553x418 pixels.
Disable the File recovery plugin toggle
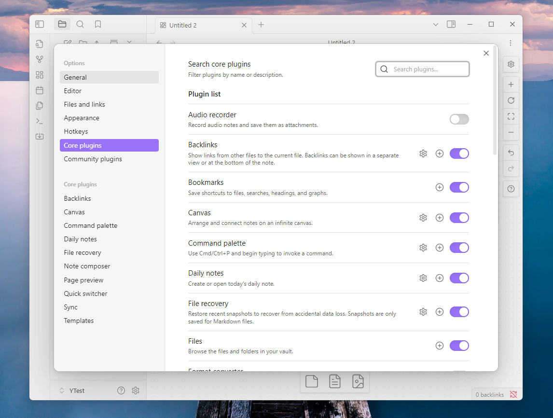[459, 312]
